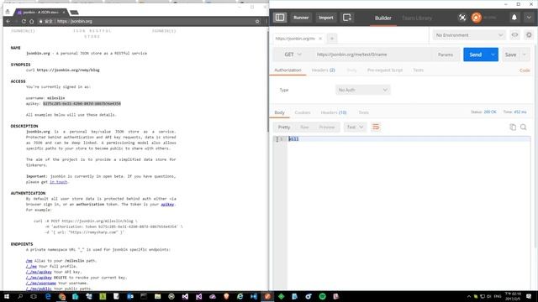Image resolution: width=538 pixels, height=302 pixels.
Task: Copy response body to clipboard icon
Action: click(513, 127)
